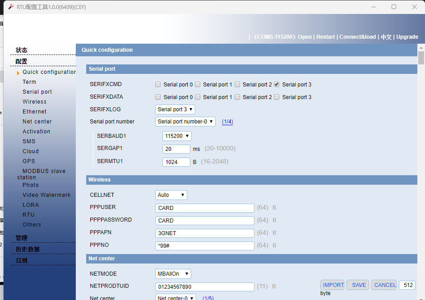The image size is (425, 300).
Task: Uncheck SERIFXCMD Serial port 3 checkbox
Action: click(x=277, y=84)
